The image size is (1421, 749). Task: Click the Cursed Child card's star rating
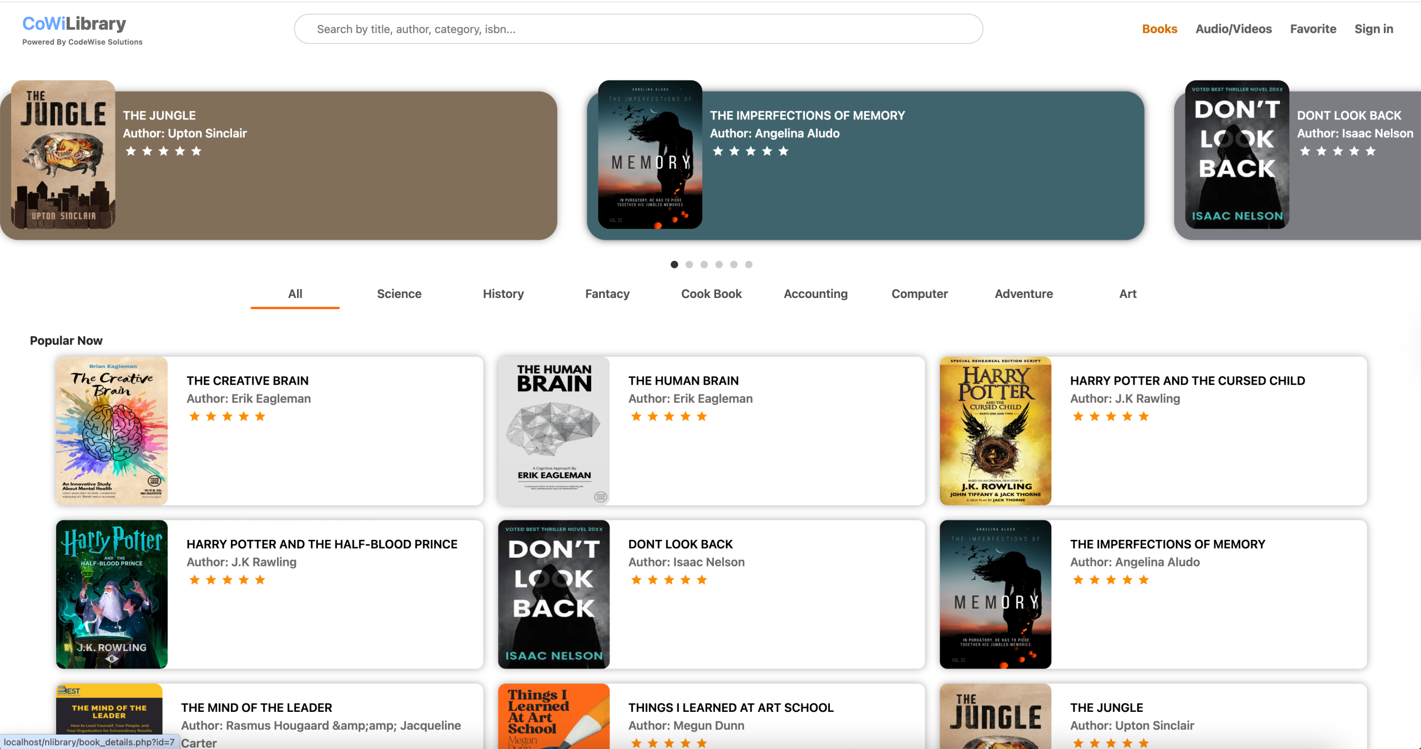point(1111,417)
